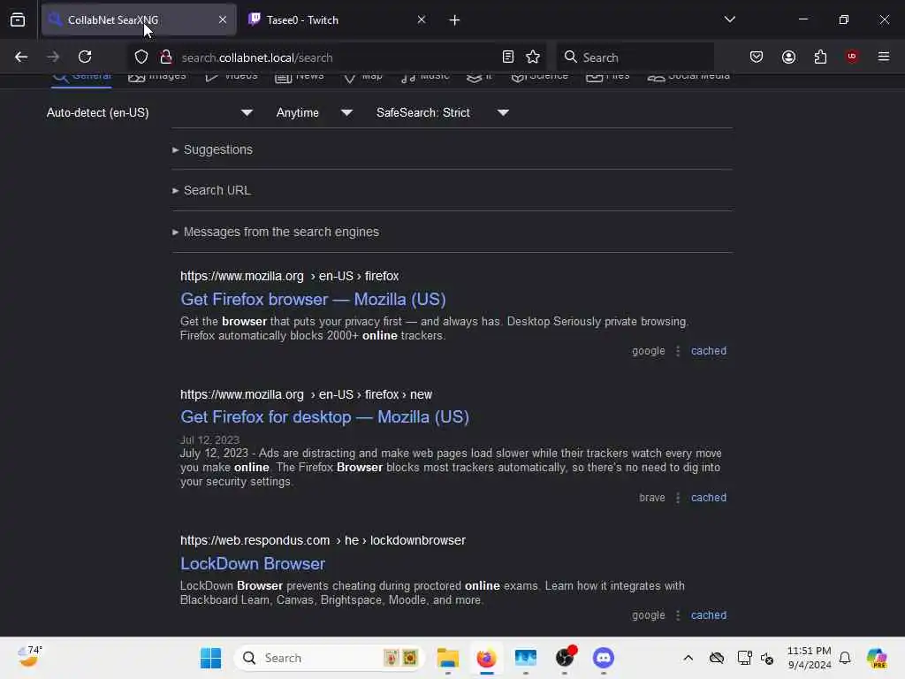Open the LockDown Browser result link
This screenshot has height=679, width=905.
tap(253, 563)
